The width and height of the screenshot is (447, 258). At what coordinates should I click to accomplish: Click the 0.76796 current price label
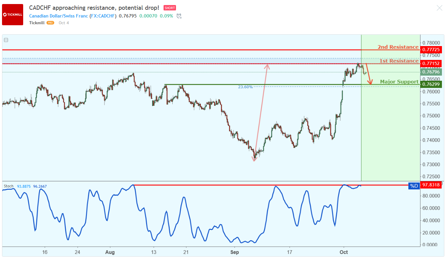coord(431,72)
